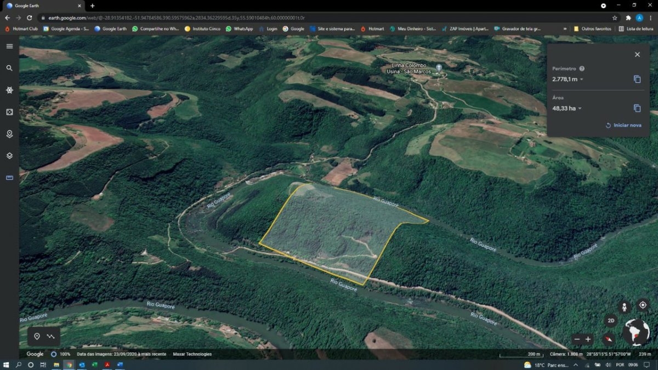The width and height of the screenshot is (658, 370).
Task: Click the compass to reset north
Action: click(608, 339)
